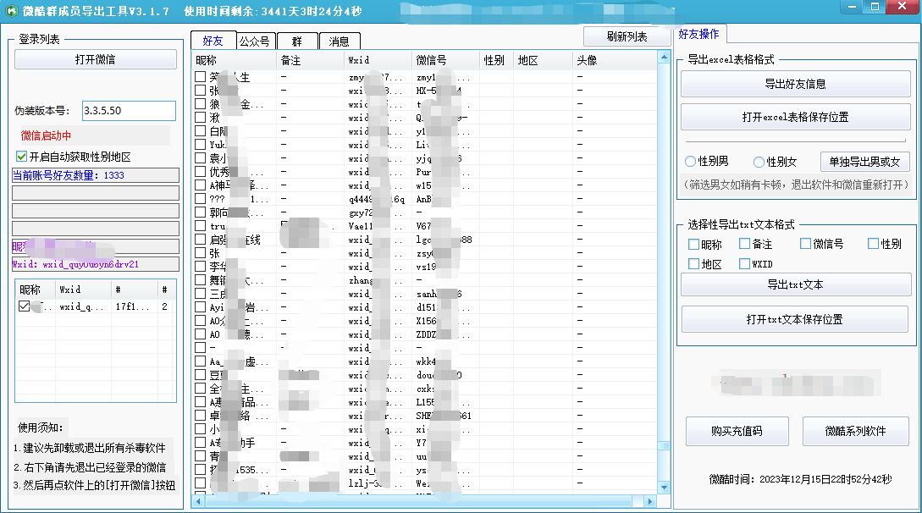
Task: Click 导出好友信息 to export friends
Action: [795, 84]
